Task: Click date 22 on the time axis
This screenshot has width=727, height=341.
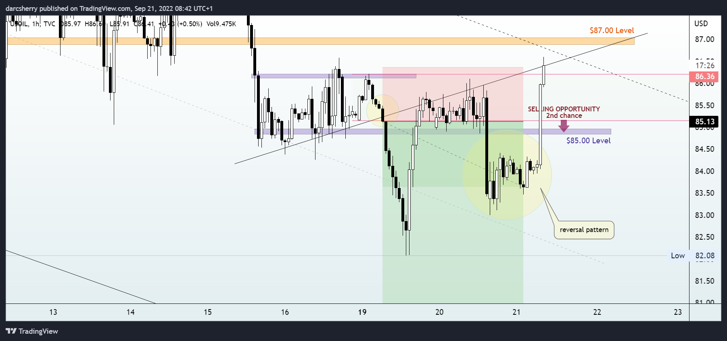Action: pos(597,312)
